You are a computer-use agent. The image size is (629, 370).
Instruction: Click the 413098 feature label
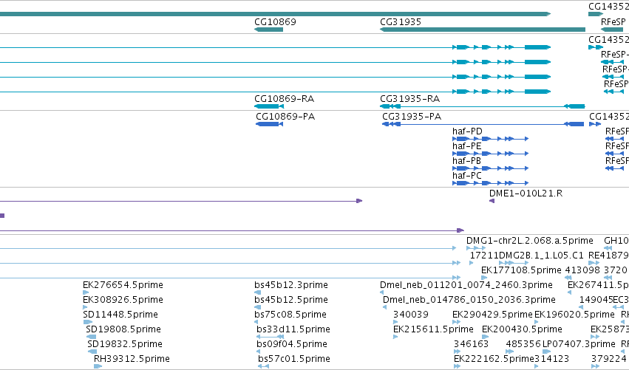(582, 270)
